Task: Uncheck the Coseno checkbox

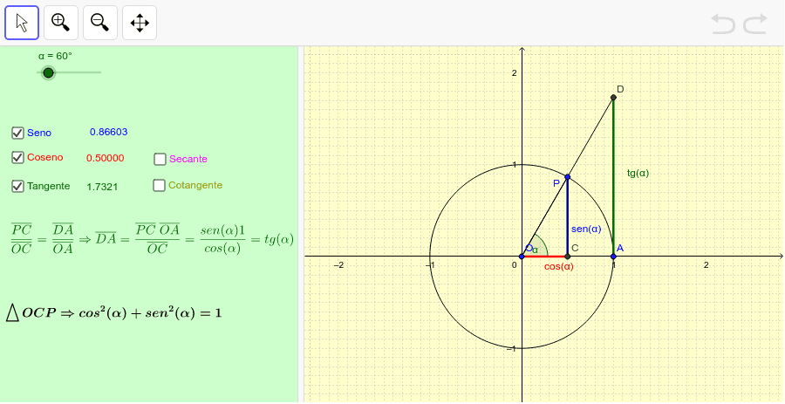Action: [x=18, y=158]
